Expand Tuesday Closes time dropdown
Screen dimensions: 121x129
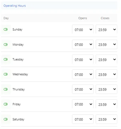[x=107, y=59]
